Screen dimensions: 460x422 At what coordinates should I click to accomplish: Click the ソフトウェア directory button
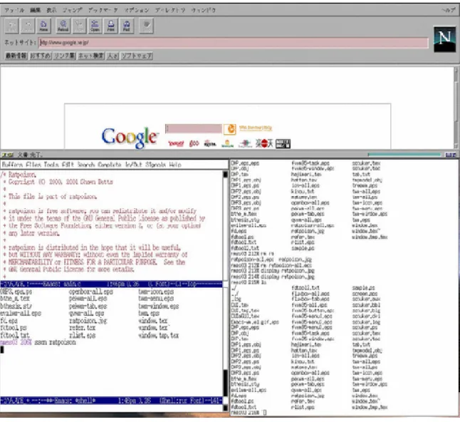(137, 56)
